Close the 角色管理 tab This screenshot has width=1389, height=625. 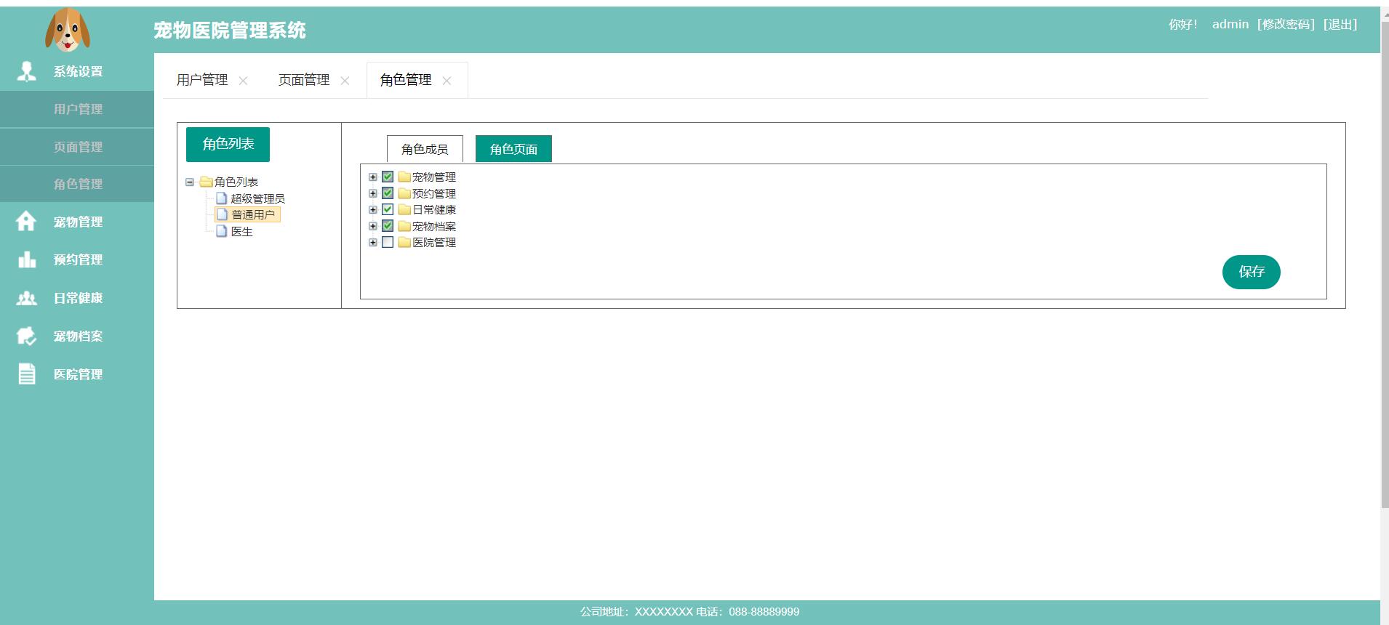pos(447,81)
